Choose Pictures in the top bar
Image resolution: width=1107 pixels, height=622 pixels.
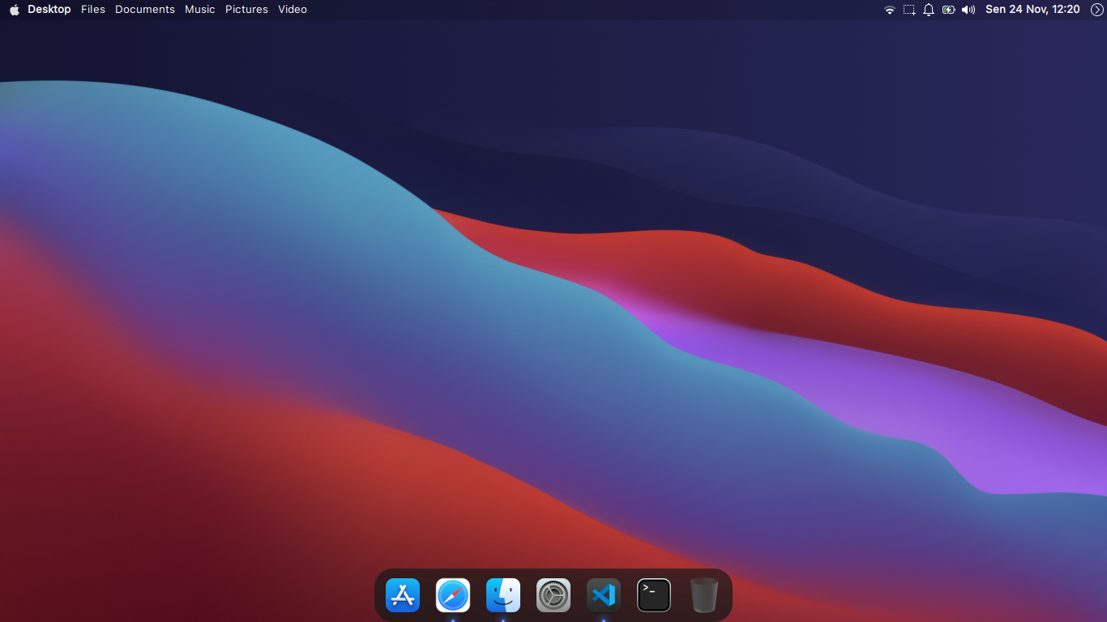click(246, 10)
